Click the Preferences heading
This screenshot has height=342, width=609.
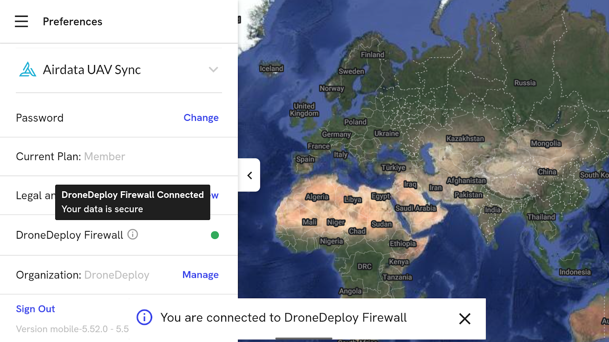[72, 21]
